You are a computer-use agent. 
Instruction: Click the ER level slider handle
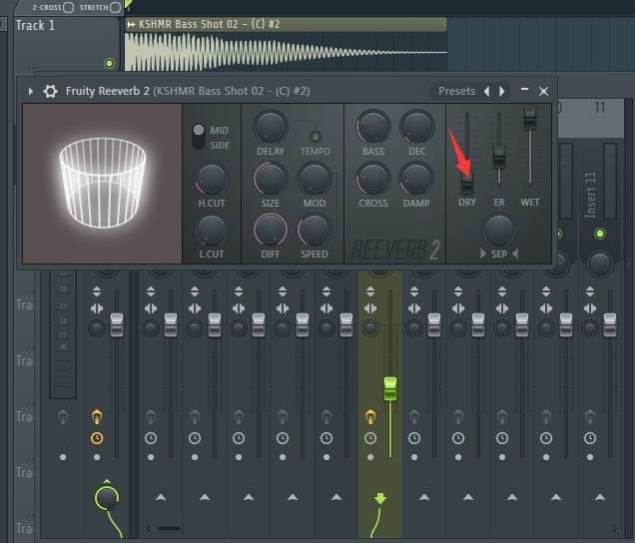[x=499, y=157]
